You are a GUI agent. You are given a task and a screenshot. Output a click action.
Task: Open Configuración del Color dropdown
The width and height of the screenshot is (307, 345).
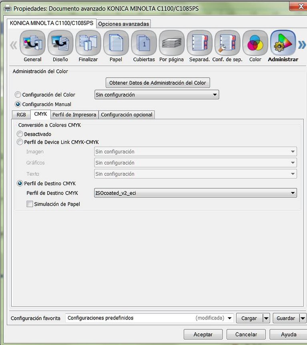157,94
